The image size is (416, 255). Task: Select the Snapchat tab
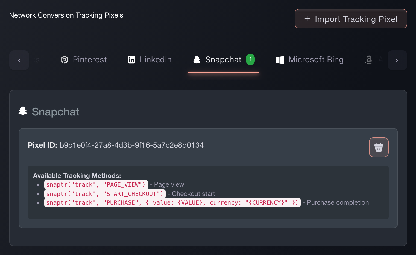pyautogui.click(x=223, y=60)
